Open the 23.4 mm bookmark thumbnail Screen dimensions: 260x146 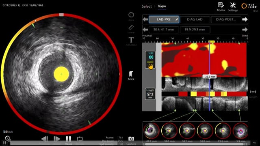(223, 131)
